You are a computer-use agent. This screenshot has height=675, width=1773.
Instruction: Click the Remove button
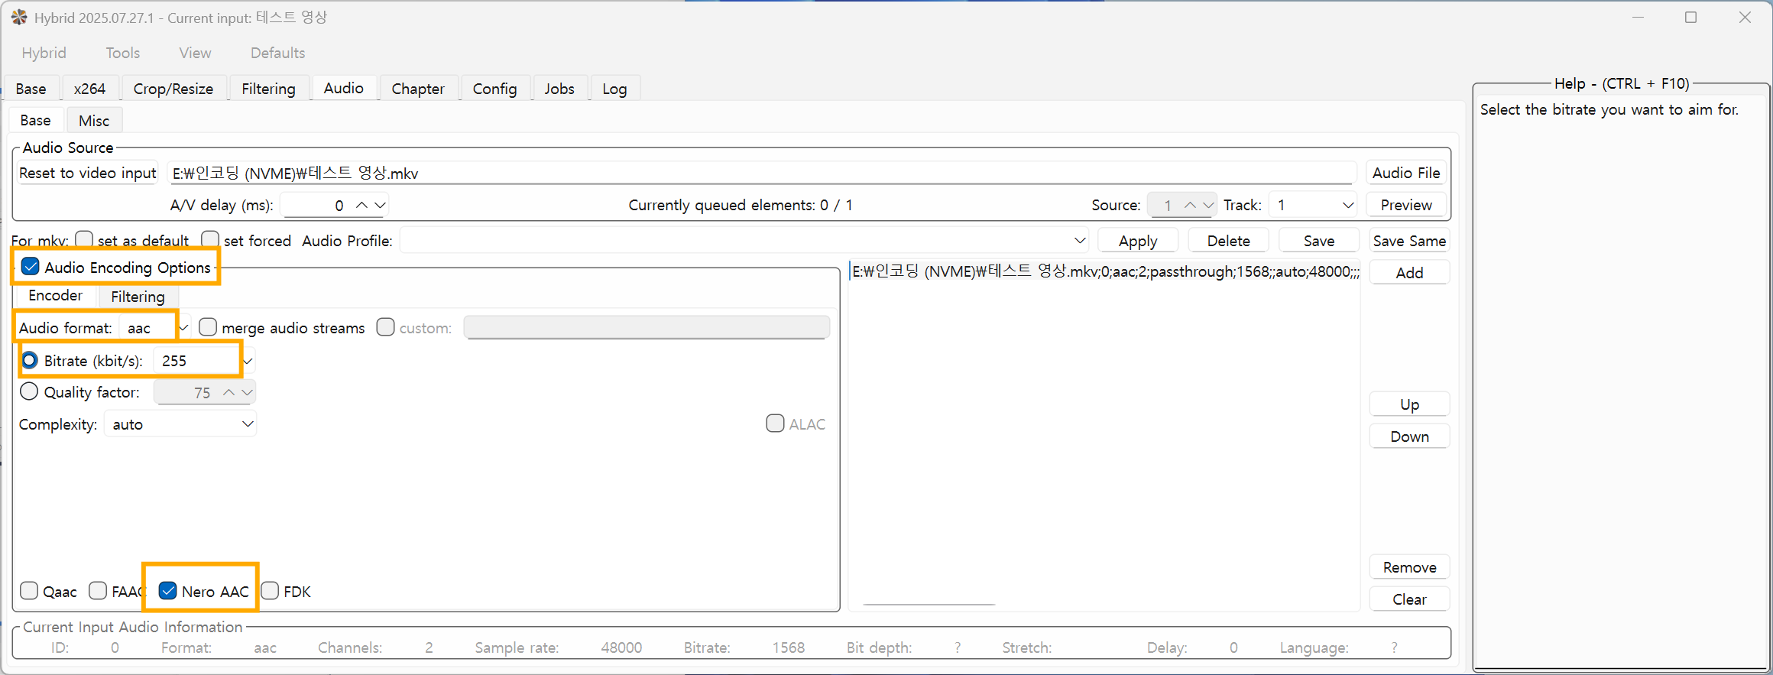pos(1409,567)
